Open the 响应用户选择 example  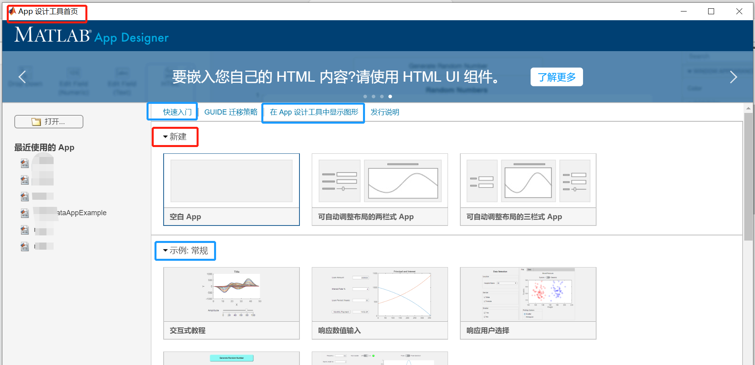point(528,303)
